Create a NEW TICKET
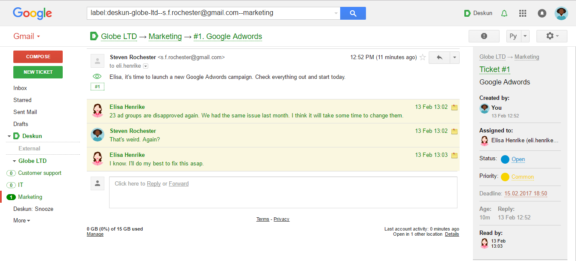The width and height of the screenshot is (576, 261). 38,72
